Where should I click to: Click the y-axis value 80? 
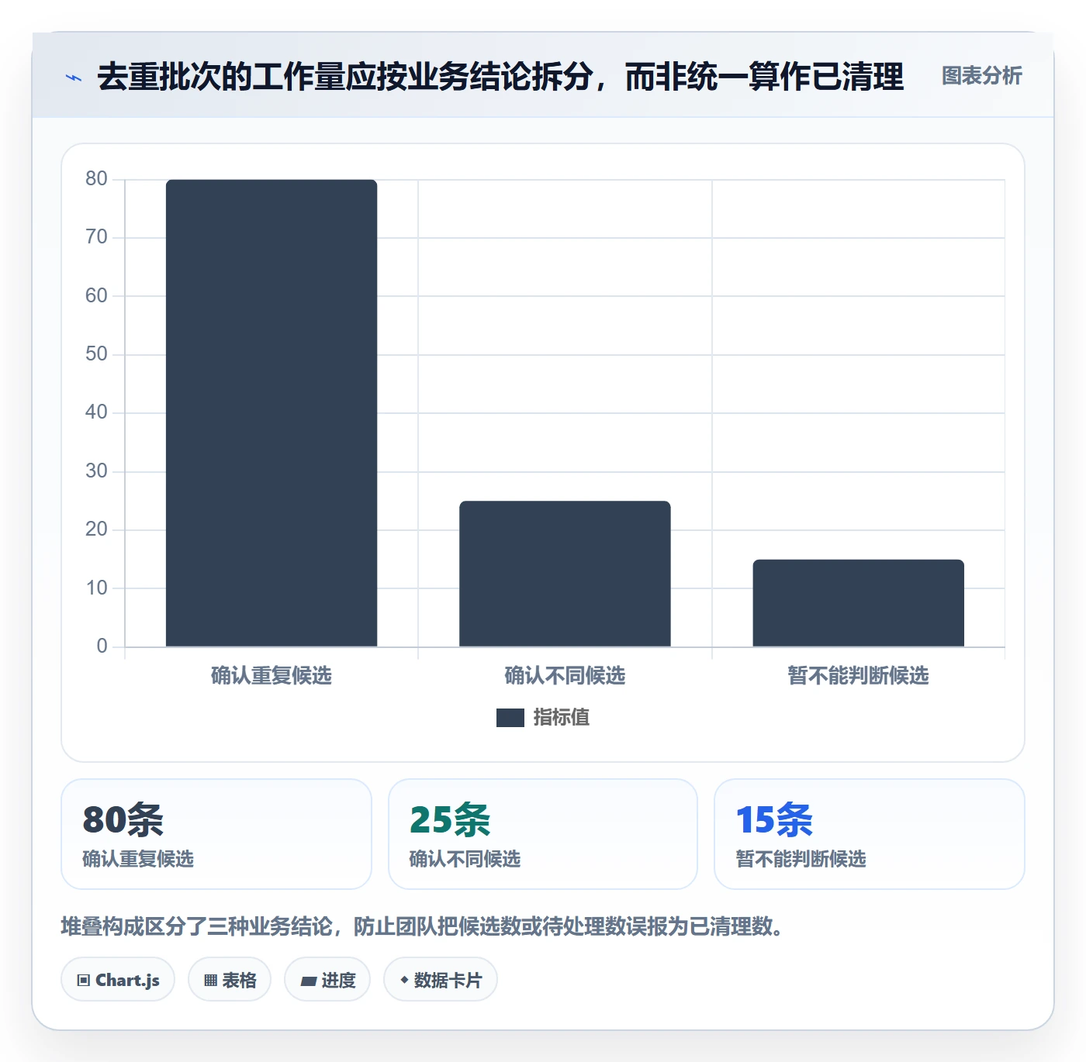coord(96,179)
